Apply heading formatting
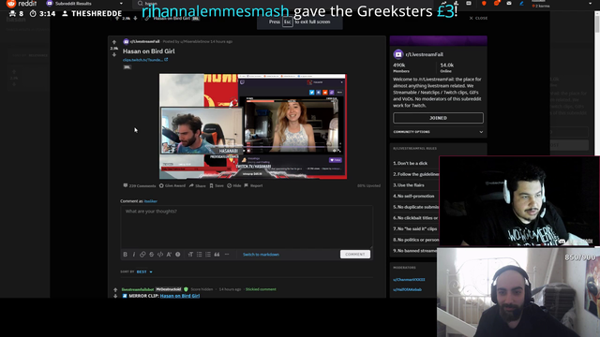Image resolution: width=600 pixels, height=337 pixels. [x=190, y=255]
